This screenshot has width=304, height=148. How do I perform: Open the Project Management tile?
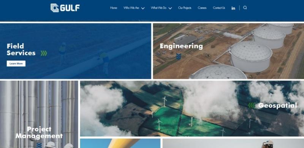[39, 115]
